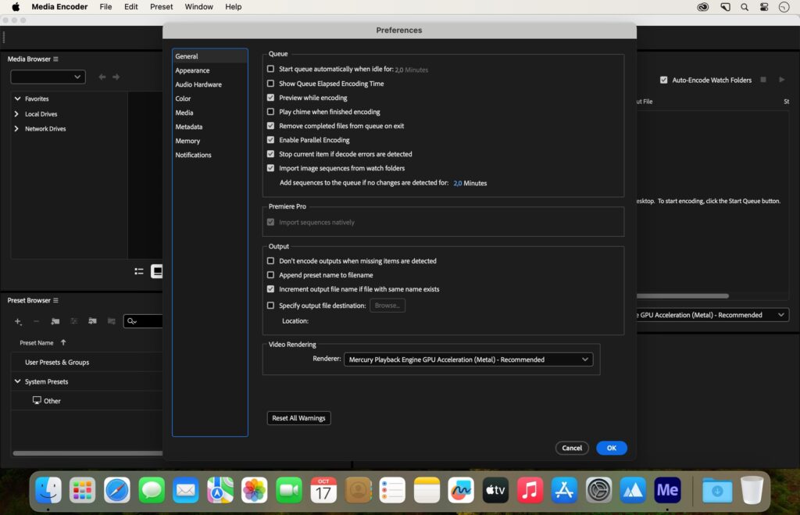
Task: Open the Renderer dropdown in Video Rendering
Action: click(468, 359)
